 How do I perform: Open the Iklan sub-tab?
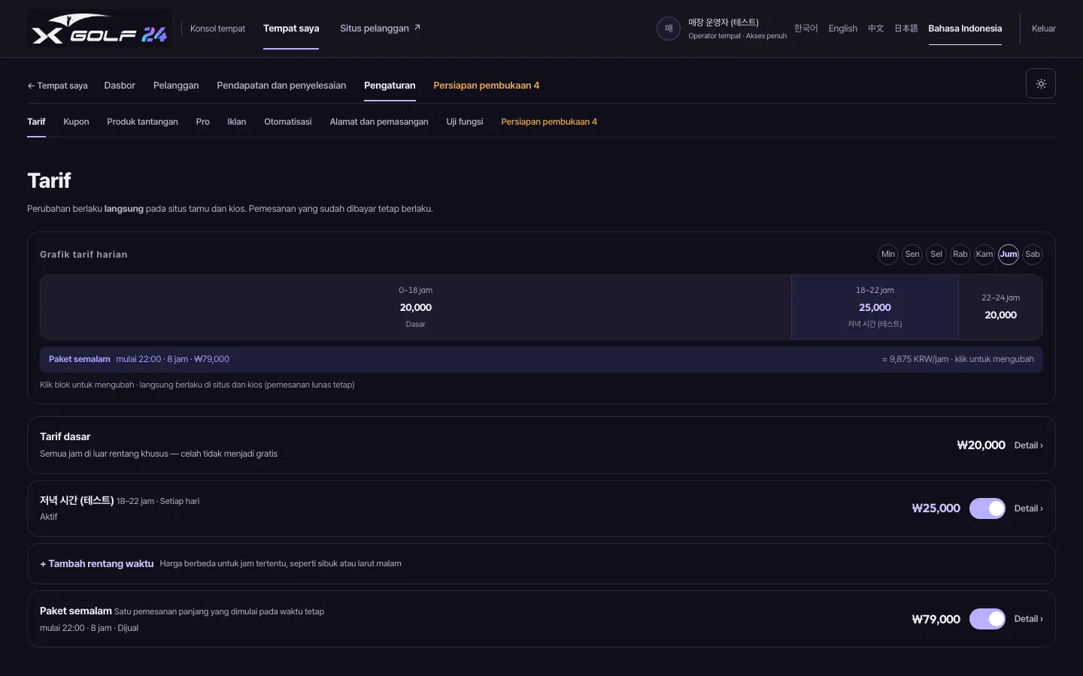pyautogui.click(x=237, y=122)
